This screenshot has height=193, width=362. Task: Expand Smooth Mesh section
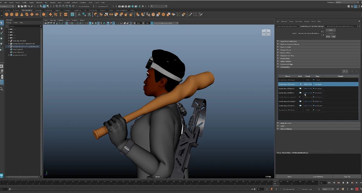point(318,53)
